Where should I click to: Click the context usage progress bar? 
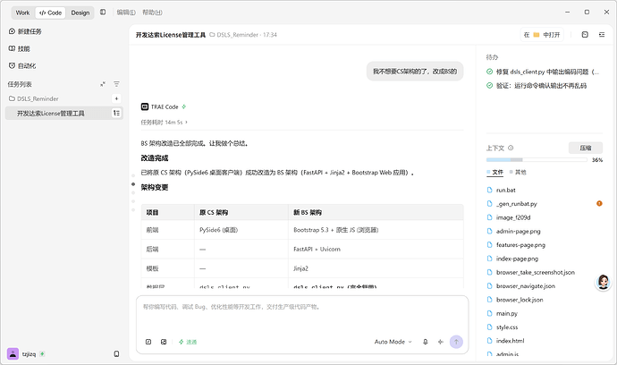click(537, 160)
